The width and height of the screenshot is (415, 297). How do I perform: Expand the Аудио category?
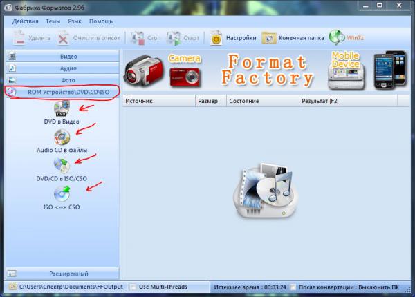point(62,68)
